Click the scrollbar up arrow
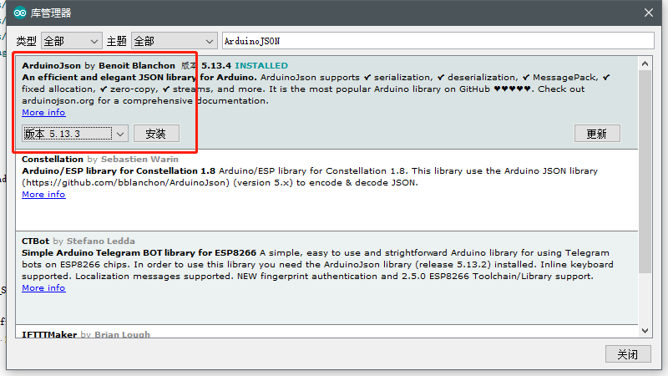 (x=645, y=64)
